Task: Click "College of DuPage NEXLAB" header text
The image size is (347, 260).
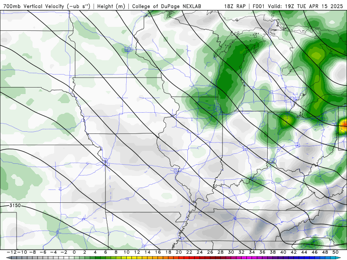Action: pos(167,6)
